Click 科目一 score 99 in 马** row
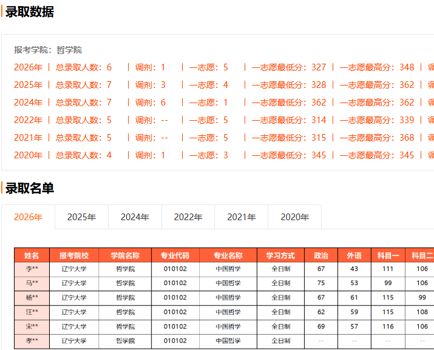This screenshot has width=434, height=350. (x=388, y=283)
